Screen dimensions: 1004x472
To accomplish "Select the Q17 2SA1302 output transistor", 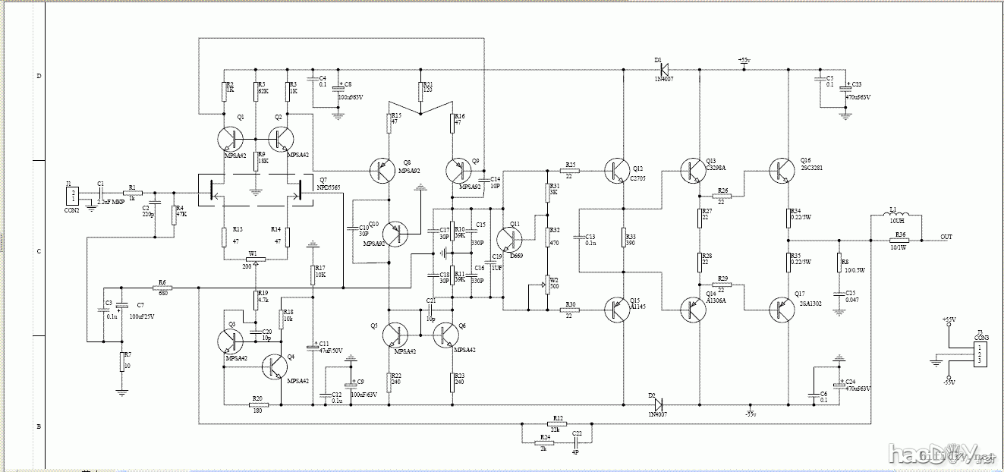I will (x=781, y=309).
